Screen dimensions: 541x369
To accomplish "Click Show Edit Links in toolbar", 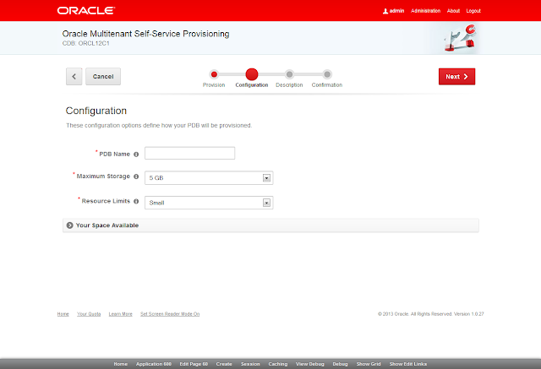I will tap(408, 364).
